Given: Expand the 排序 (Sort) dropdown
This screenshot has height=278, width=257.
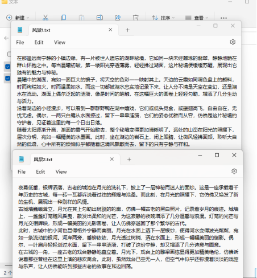Looking at the screenshot, I should (x=163, y=18).
